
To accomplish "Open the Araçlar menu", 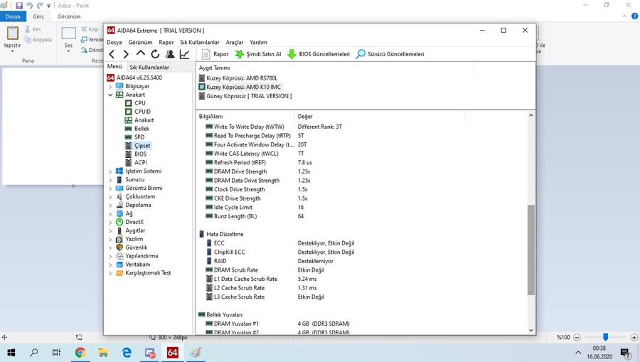I will coord(234,42).
